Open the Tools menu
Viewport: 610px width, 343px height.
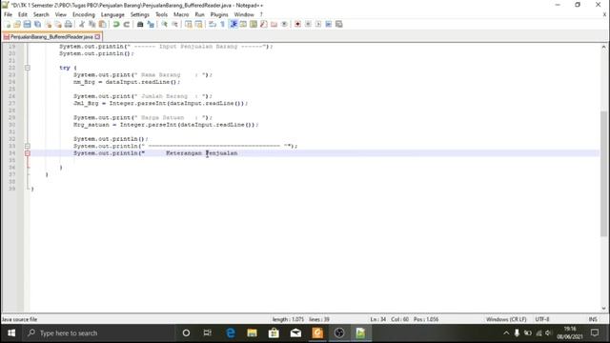(161, 14)
